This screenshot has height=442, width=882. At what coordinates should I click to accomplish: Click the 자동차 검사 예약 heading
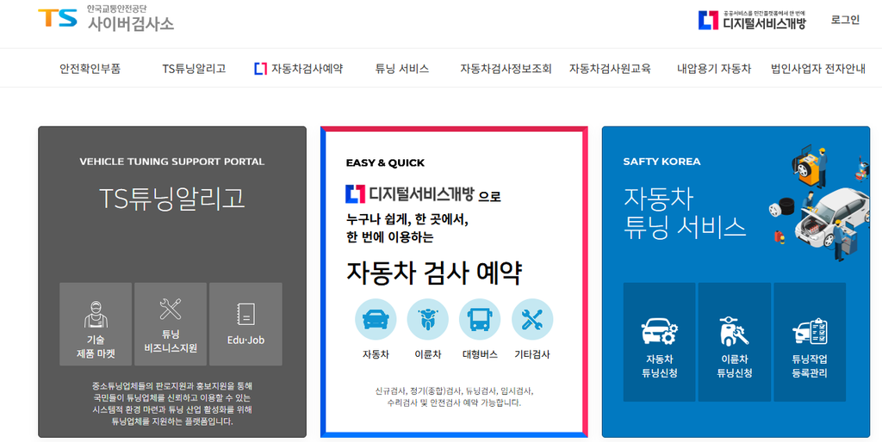click(x=434, y=273)
